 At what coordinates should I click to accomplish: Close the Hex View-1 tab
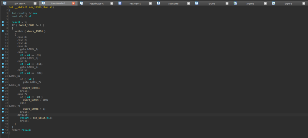(150, 3)
